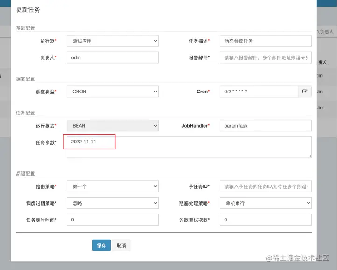Expand the 路由策略 dropdown showing 第一个
Image resolution: width=337 pixels, height=270 pixels.
point(112,186)
